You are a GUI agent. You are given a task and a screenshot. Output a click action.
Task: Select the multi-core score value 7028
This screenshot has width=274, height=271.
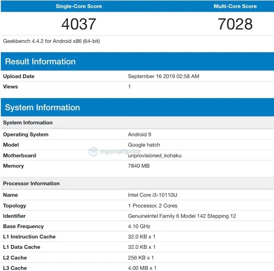click(x=235, y=24)
